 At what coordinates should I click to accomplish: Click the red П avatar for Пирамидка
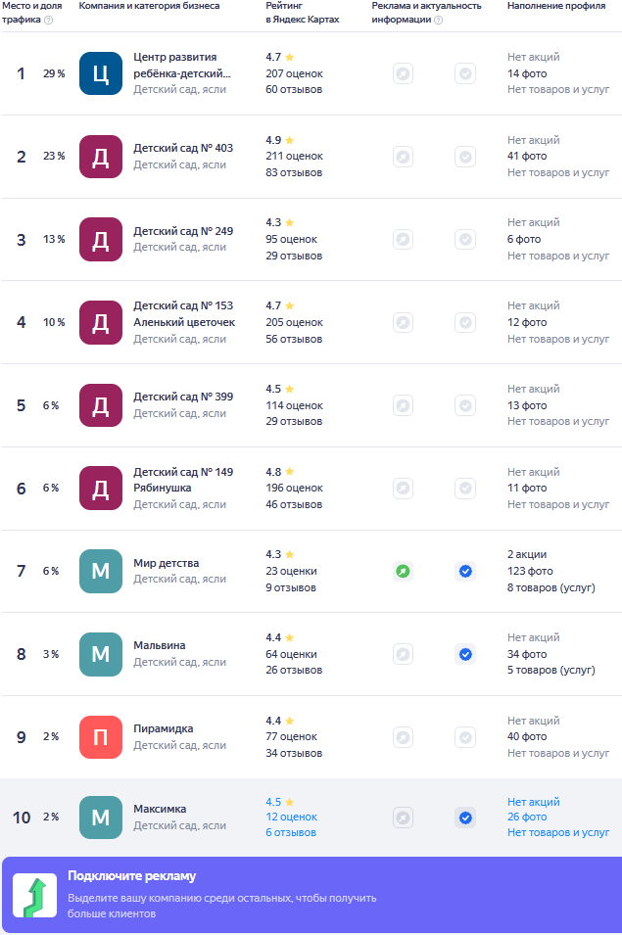click(100, 737)
